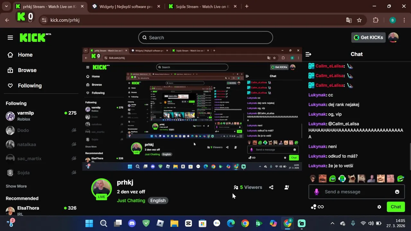Insert the green headphones crying emote
The image size is (411, 231).
(342, 179)
